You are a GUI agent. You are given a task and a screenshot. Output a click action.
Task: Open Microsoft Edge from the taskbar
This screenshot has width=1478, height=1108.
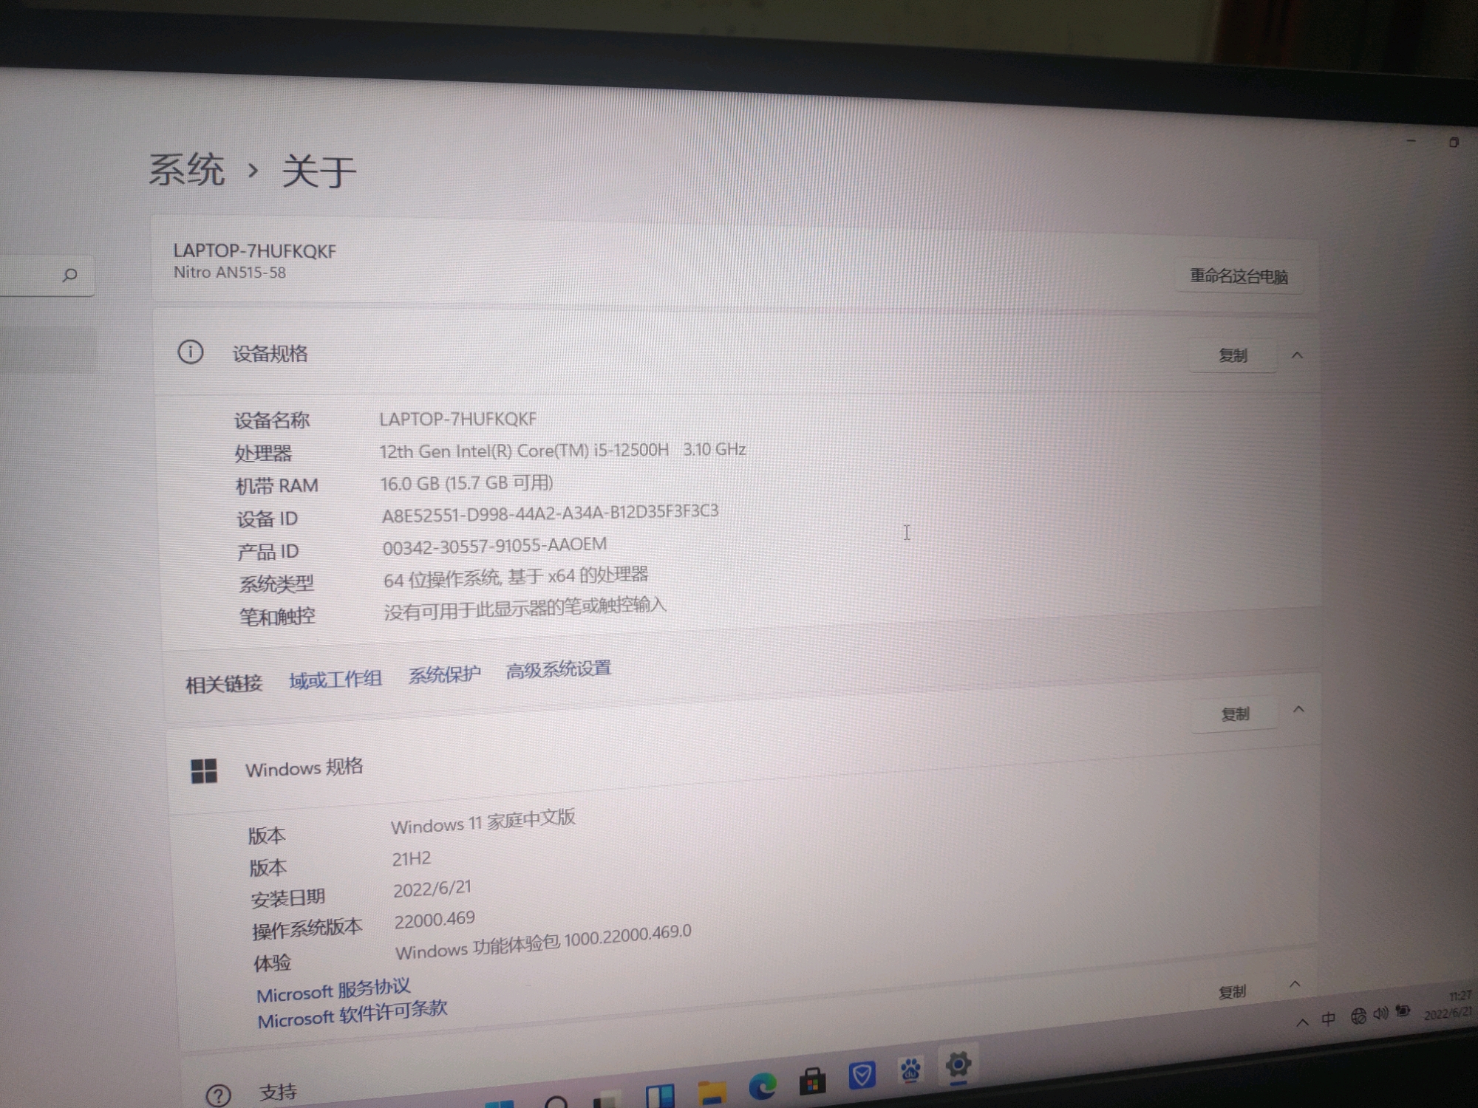coord(763,1086)
